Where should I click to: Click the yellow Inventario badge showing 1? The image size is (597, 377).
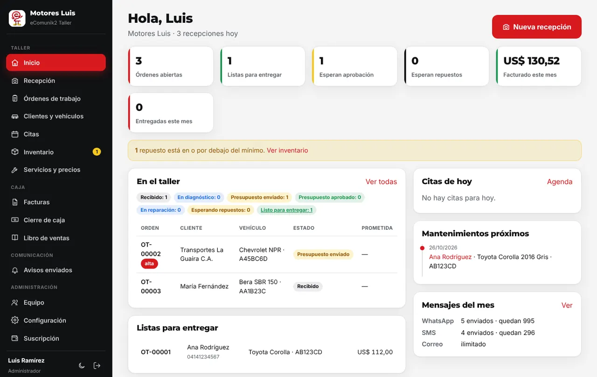click(x=97, y=152)
